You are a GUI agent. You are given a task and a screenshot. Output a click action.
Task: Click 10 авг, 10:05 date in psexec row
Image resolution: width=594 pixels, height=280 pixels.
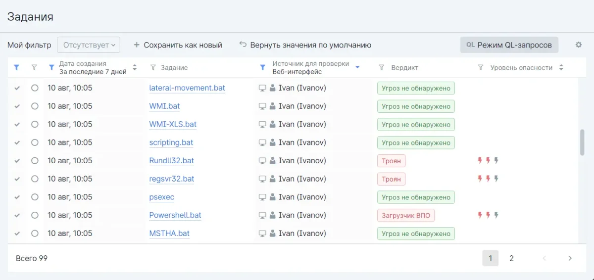[x=70, y=197]
